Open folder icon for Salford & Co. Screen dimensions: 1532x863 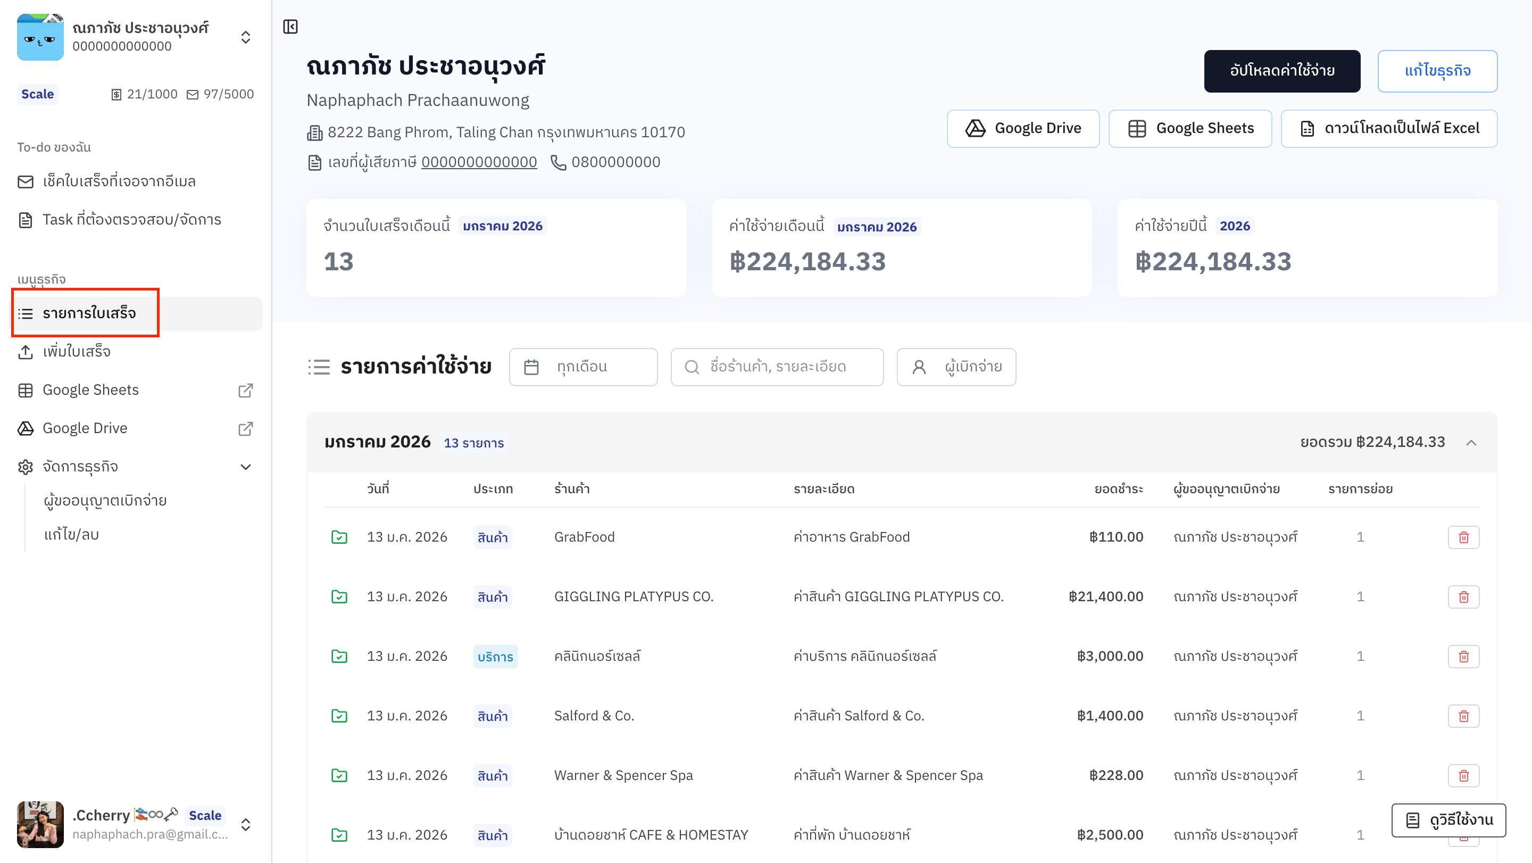tap(339, 716)
